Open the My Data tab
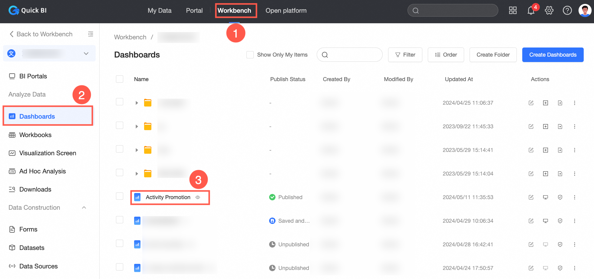 click(160, 11)
